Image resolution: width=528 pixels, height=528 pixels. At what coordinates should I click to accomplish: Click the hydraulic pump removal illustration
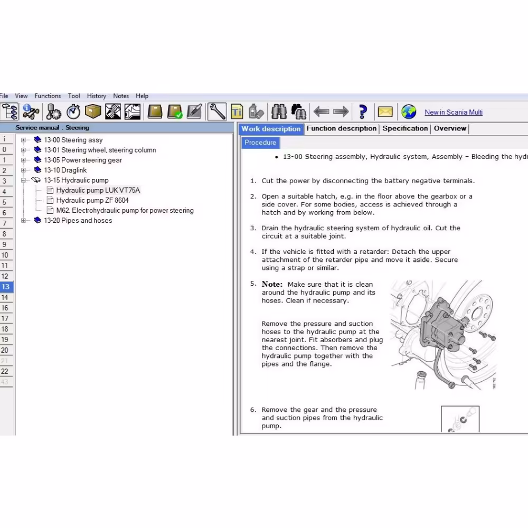[x=444, y=335]
